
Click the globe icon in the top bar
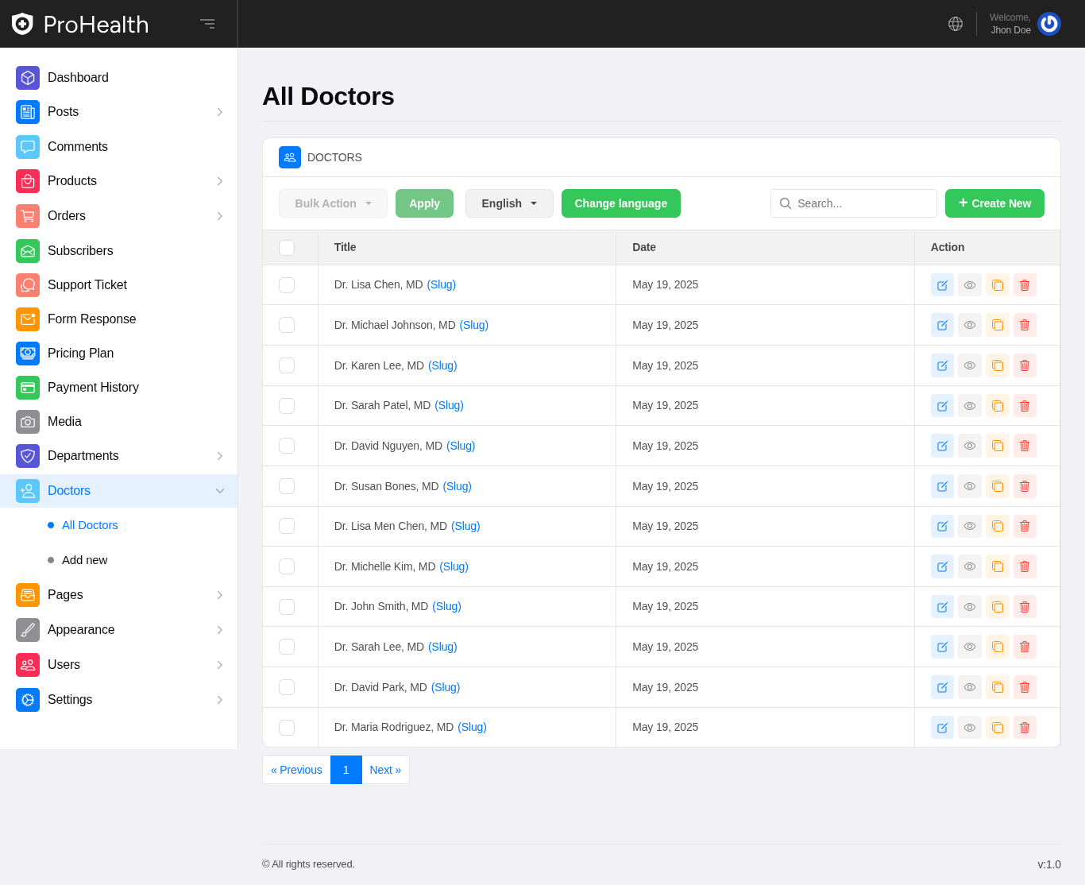(956, 24)
